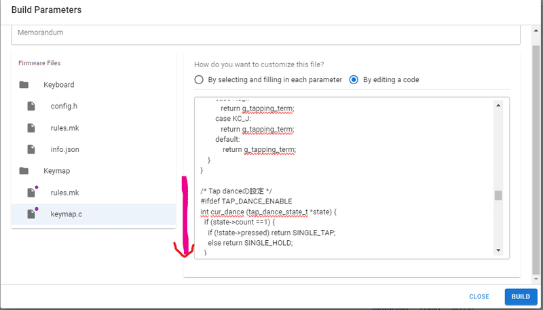This screenshot has height=310, width=543.
Task: Open config.h in the file list
Action: click(64, 106)
